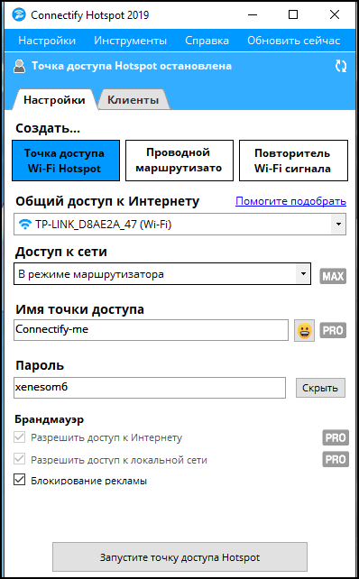Screen dimensions: 359x579
Task: Open the Справка menu
Action: 207,41
